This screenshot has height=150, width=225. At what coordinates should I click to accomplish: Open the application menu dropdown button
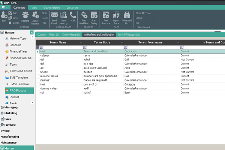(5, 7)
